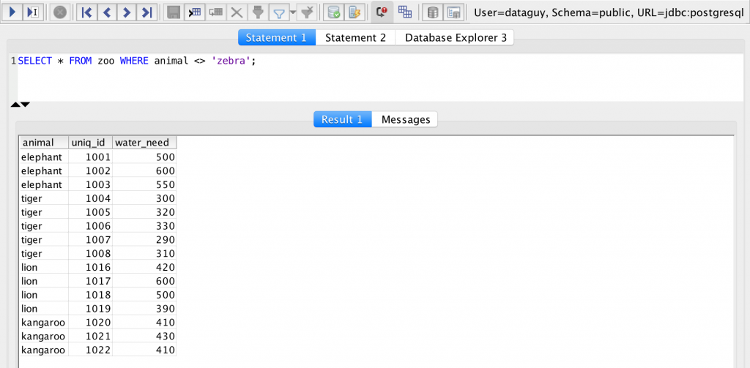This screenshot has height=368, width=750.
Task: Jump to the first statement in history
Action: pos(86,12)
